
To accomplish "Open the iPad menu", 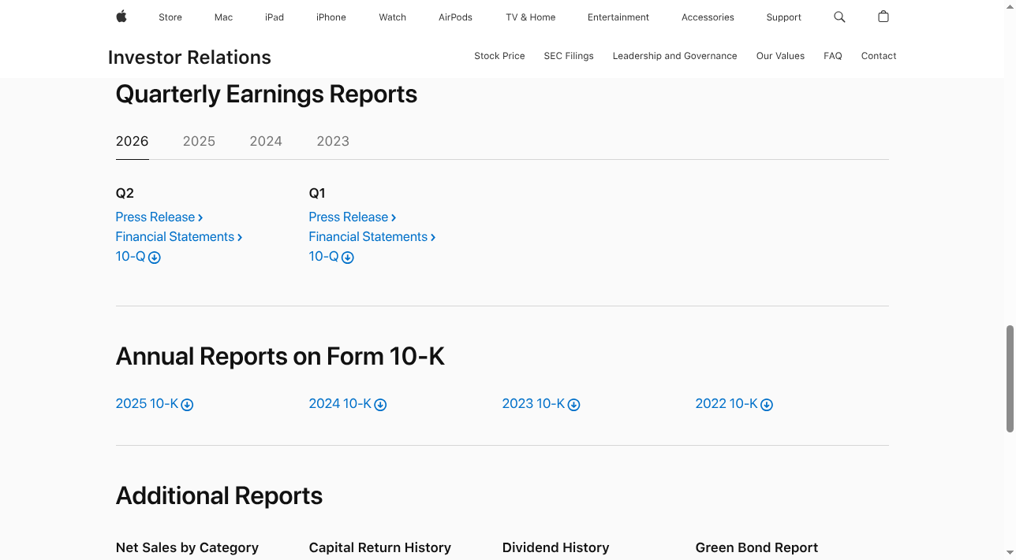I will point(275,17).
